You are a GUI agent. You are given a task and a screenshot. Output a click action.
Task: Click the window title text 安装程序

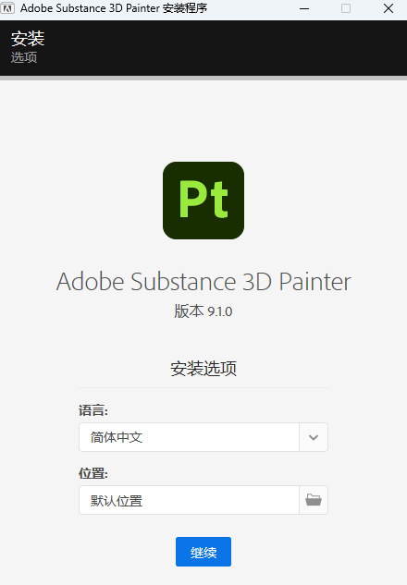[x=185, y=7]
